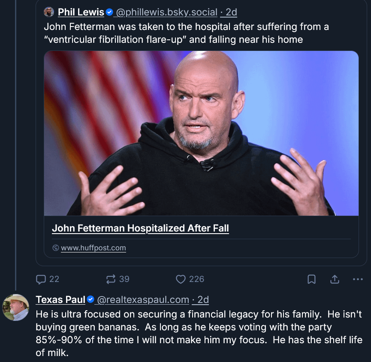
Task: Click the 2d timestamp on Phil Lewis's post
Action: 232,12
